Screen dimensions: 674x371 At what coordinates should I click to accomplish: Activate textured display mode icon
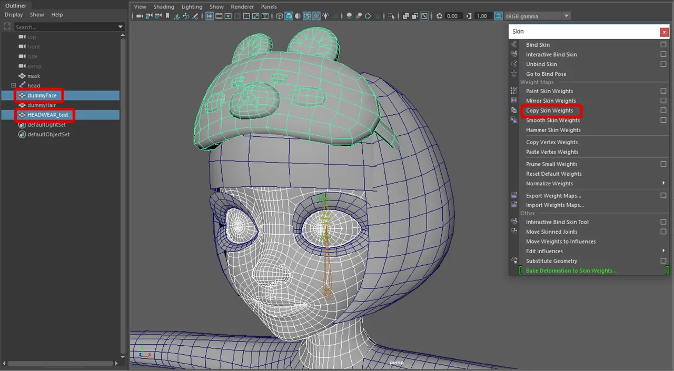tap(315, 16)
